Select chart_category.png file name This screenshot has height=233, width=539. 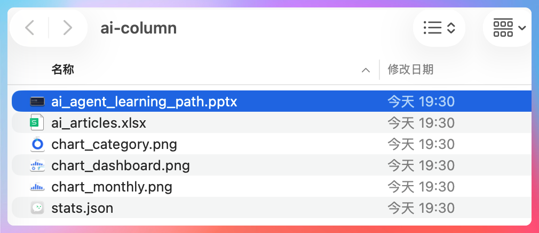(x=114, y=144)
